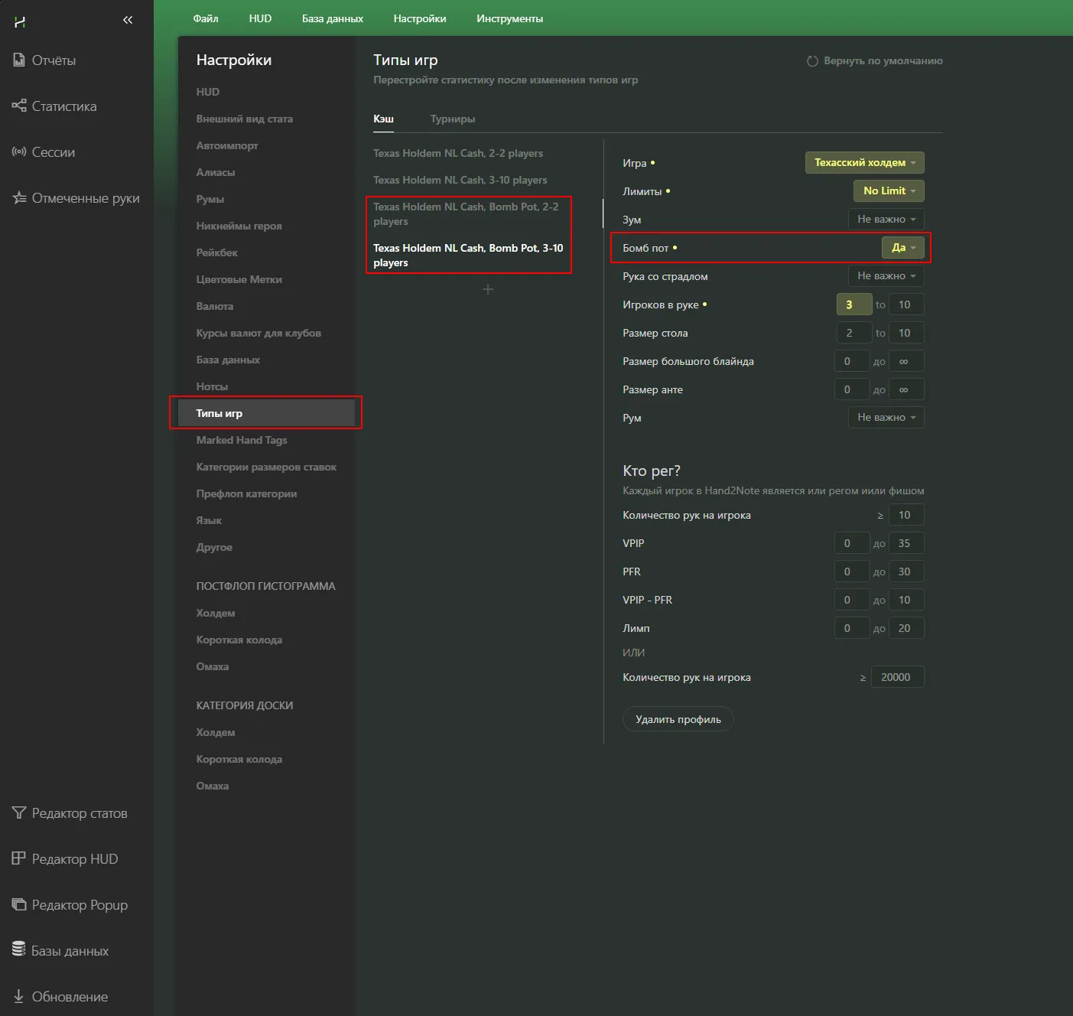Collapse the left sidebar with double-chevron icon
Screen dimensions: 1073x1016
(x=128, y=20)
